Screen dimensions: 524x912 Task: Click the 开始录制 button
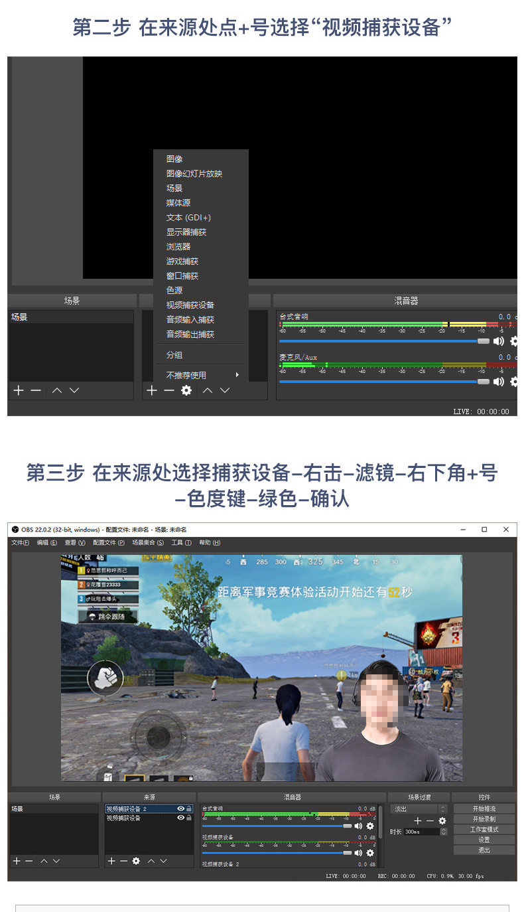484,819
